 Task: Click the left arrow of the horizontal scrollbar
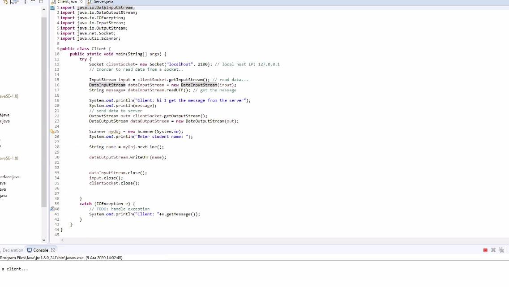click(62, 241)
